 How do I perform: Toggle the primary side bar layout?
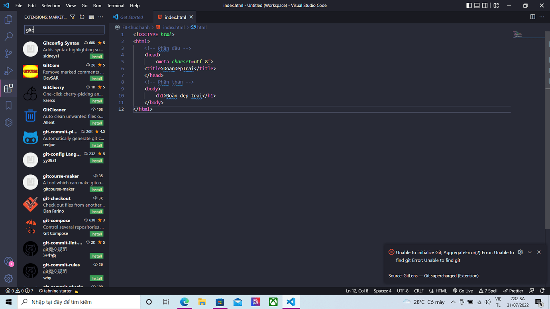click(469, 6)
